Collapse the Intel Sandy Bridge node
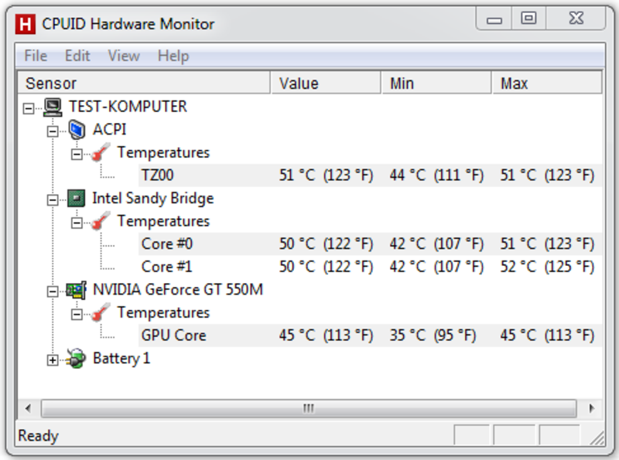 click(53, 199)
